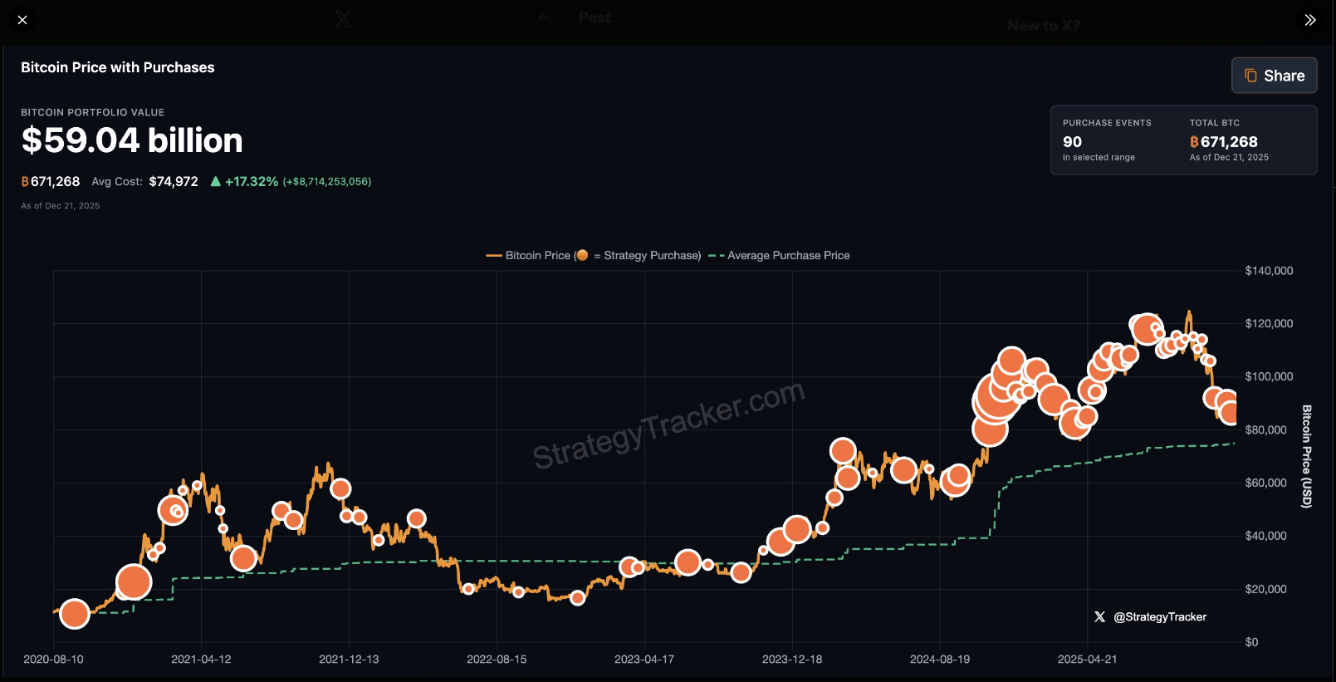This screenshot has height=682, width=1336.
Task: Click the double-chevron collapse icon at top right
Action: tap(1309, 20)
